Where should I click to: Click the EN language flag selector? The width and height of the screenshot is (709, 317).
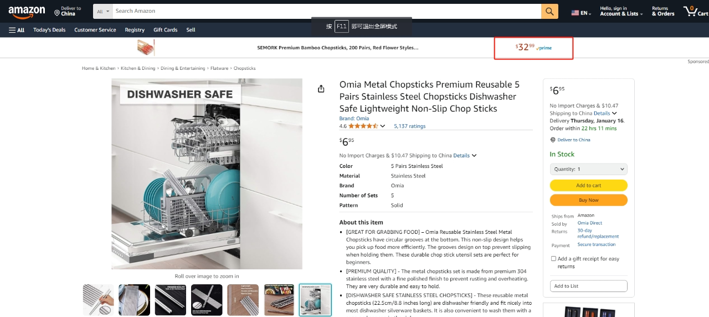click(x=581, y=13)
